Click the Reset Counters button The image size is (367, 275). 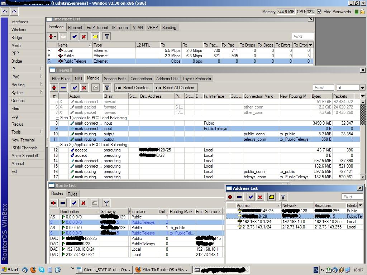click(133, 88)
